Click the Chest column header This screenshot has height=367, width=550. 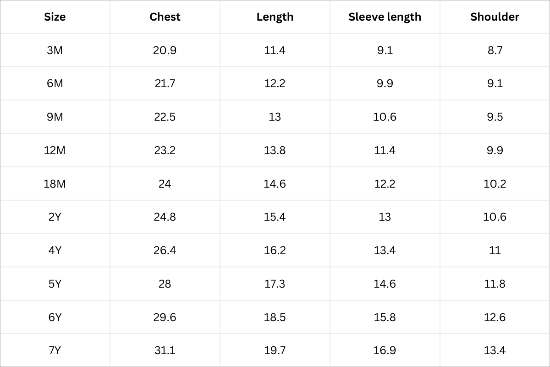[x=165, y=17]
